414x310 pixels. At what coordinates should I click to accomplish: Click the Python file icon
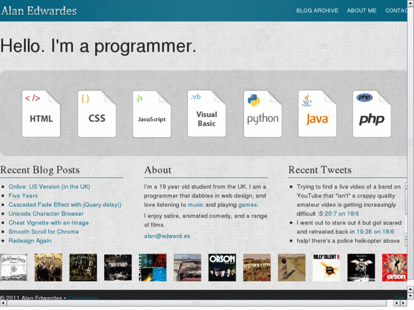(x=263, y=114)
